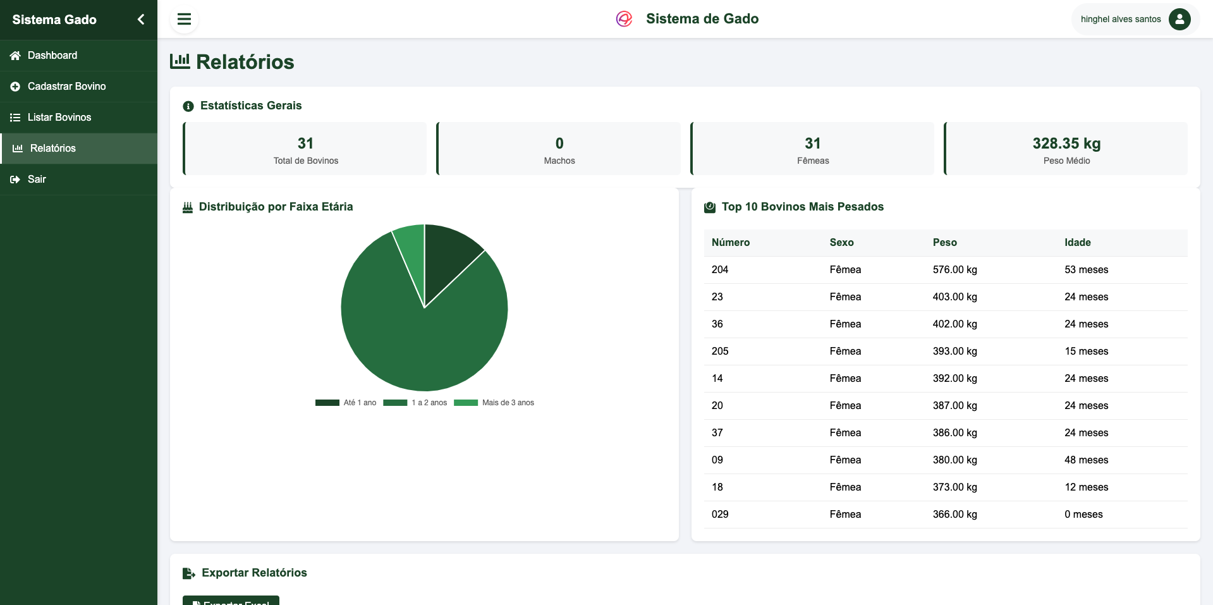Click the Sistema de Gado logo
The width and height of the screenshot is (1213, 605).
point(624,19)
